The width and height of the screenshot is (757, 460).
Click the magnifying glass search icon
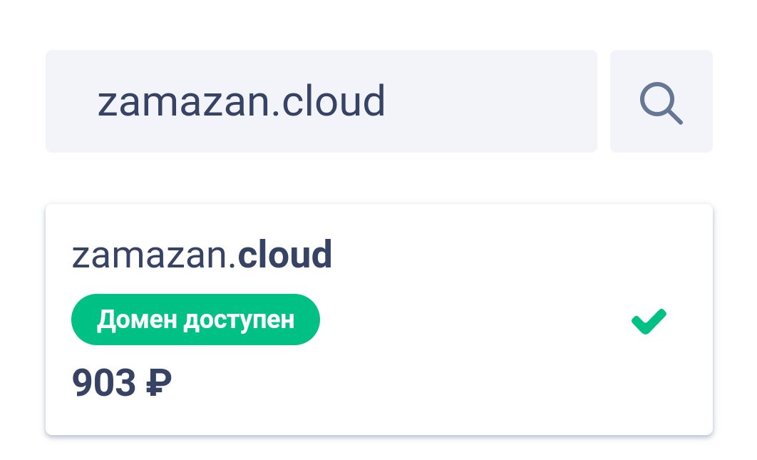pyautogui.click(x=661, y=101)
